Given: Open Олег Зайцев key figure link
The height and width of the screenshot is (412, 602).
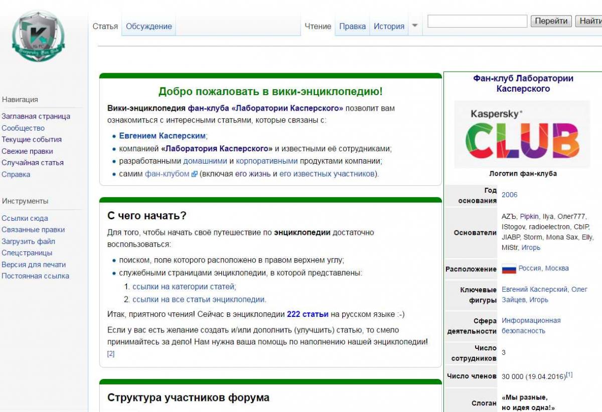Looking at the screenshot, I should 544,294.
